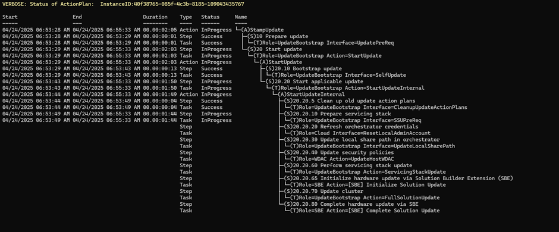The height and width of the screenshot is (232, 559).
Task: Select the [SBE] Complete Solution Update task
Action: coord(365,210)
